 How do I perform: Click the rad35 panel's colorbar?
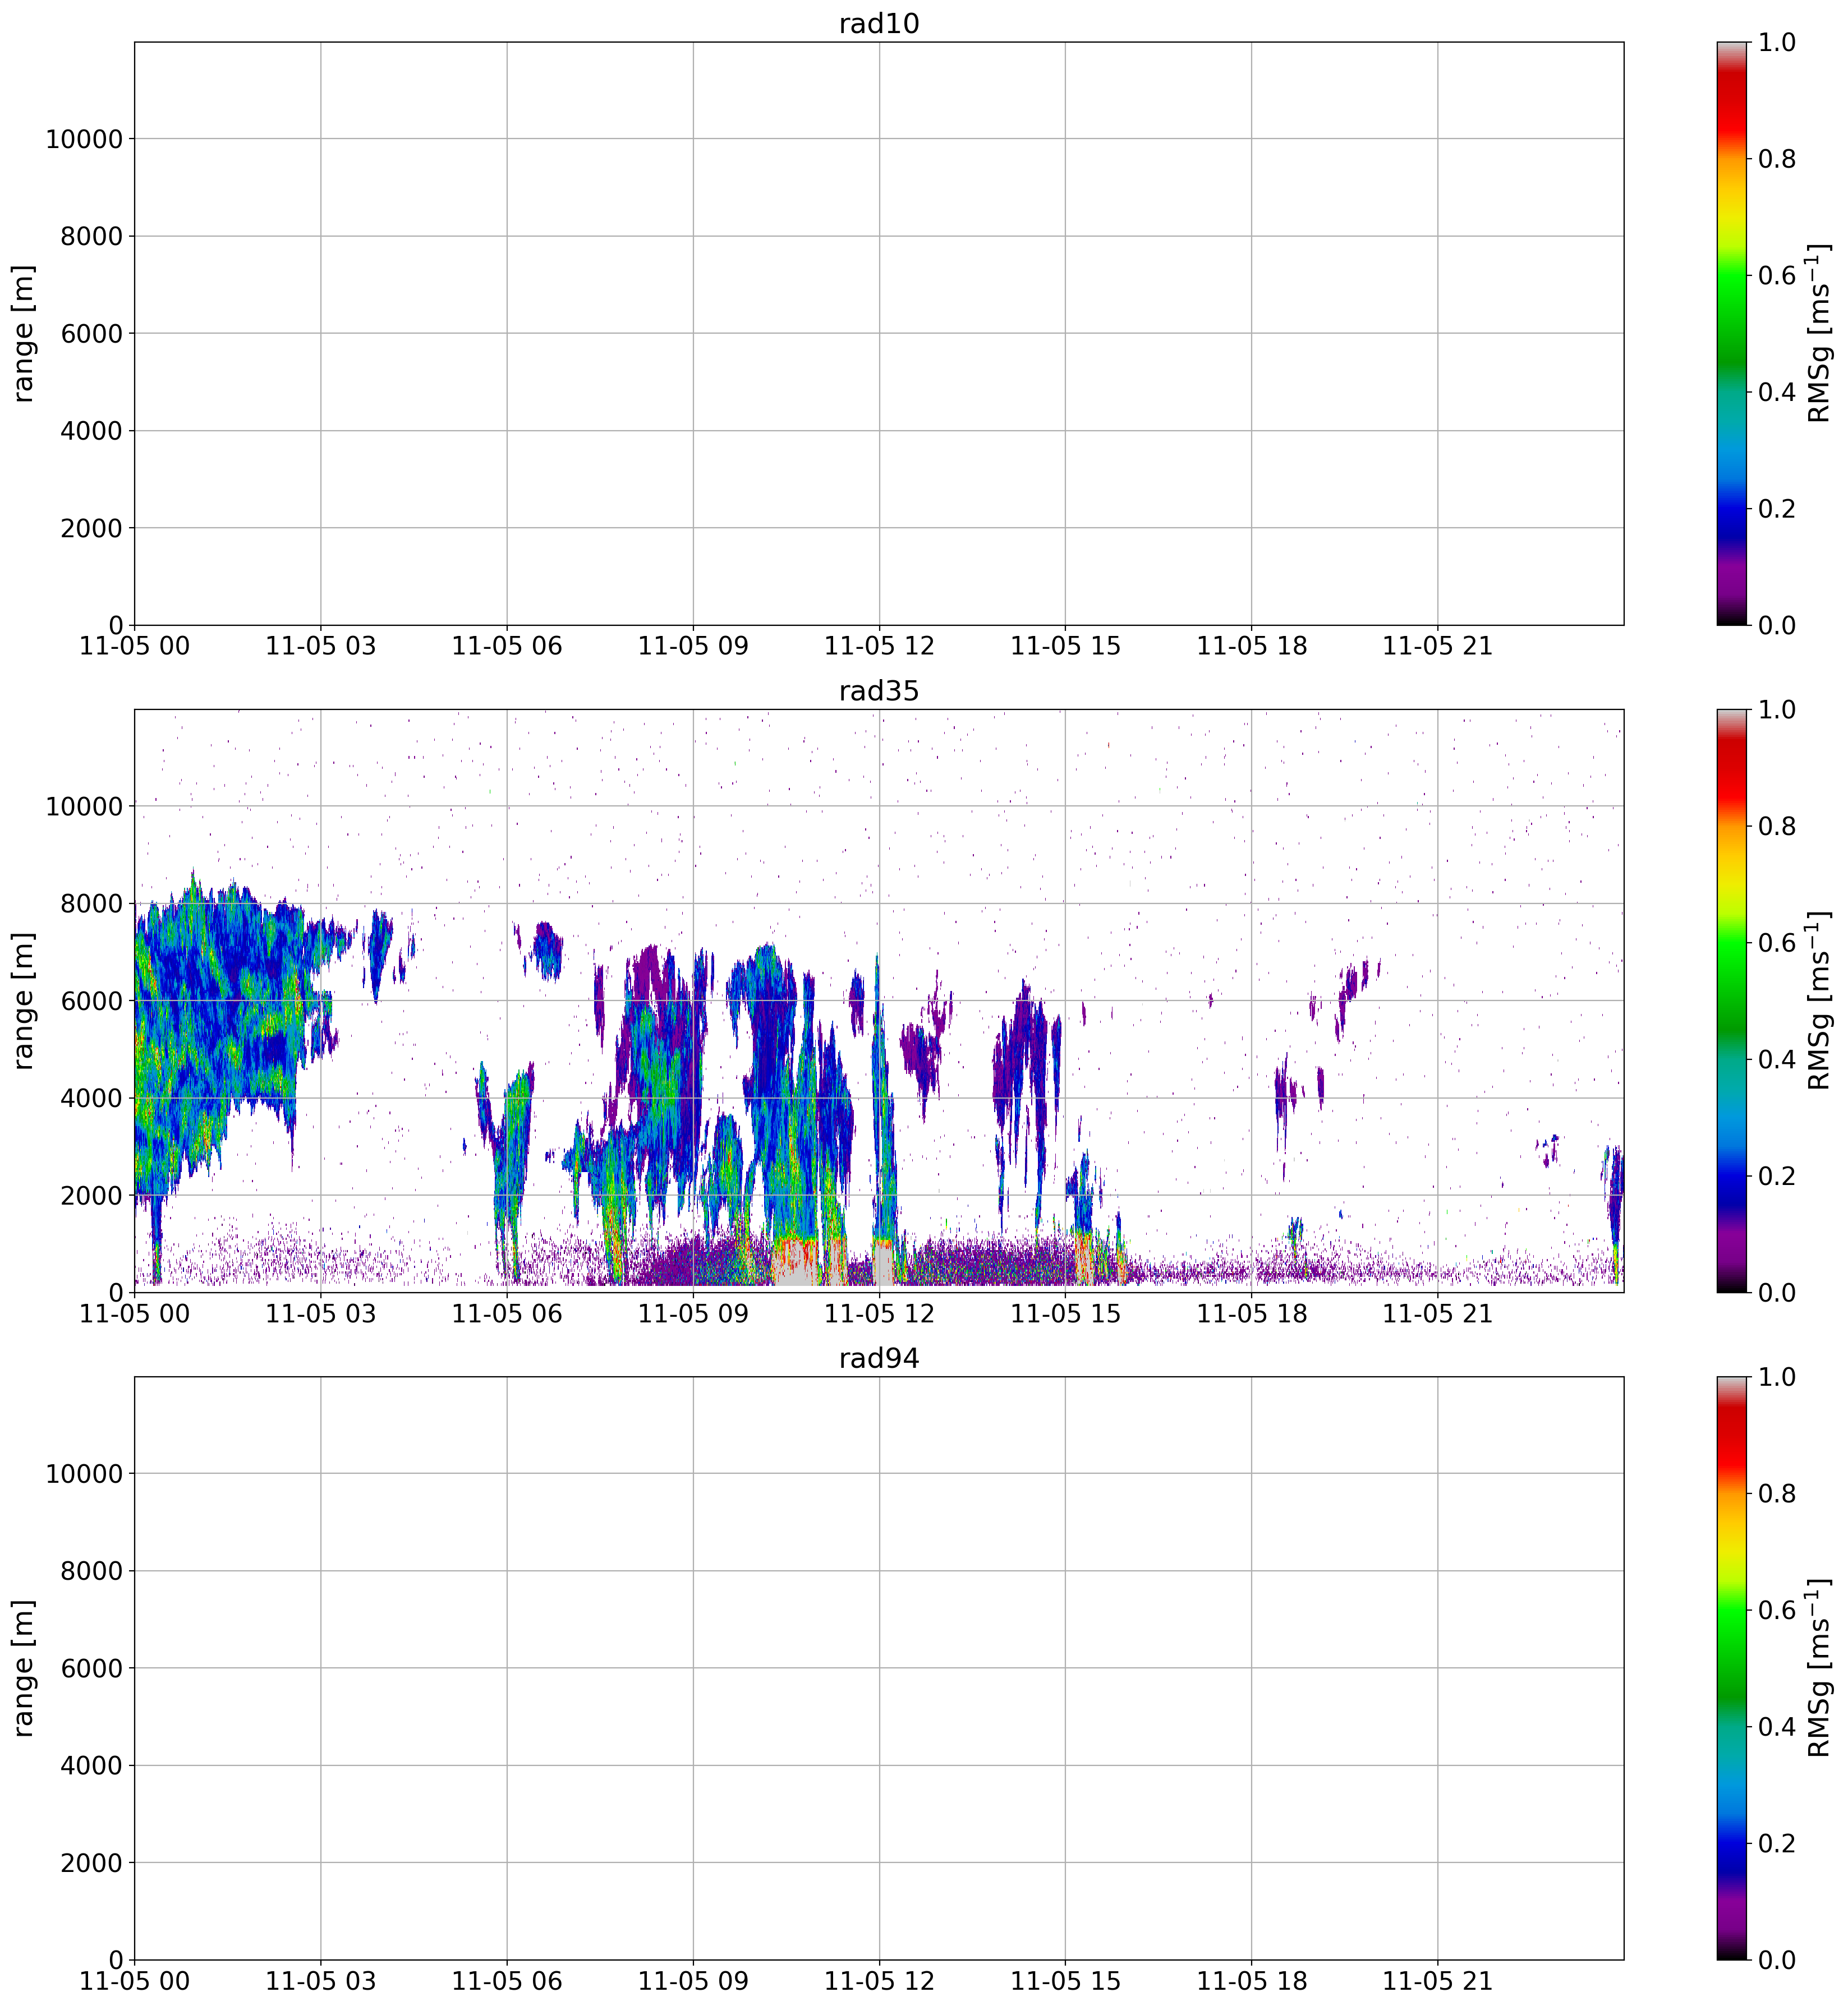[x=1732, y=1000]
